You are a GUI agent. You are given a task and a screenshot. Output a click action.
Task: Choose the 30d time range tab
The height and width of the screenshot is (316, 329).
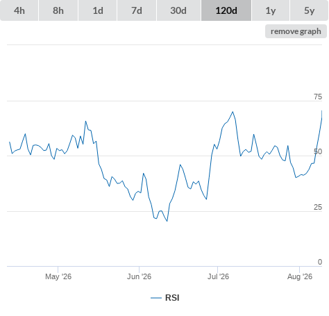coord(178,10)
